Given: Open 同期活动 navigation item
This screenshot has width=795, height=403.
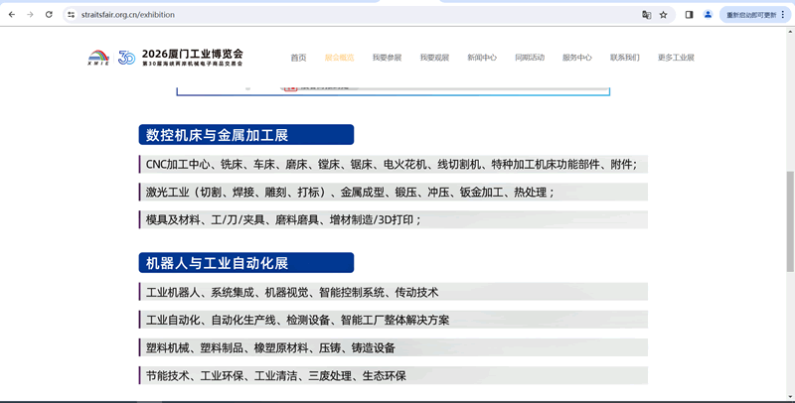Looking at the screenshot, I should click(530, 58).
